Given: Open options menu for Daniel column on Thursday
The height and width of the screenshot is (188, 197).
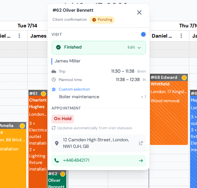Looking at the screenshot, I should (181, 36).
